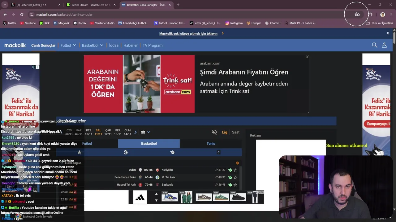Filter live matches with the stopwatch icon
Viewport: 396px width, 222px height.
coord(126,152)
